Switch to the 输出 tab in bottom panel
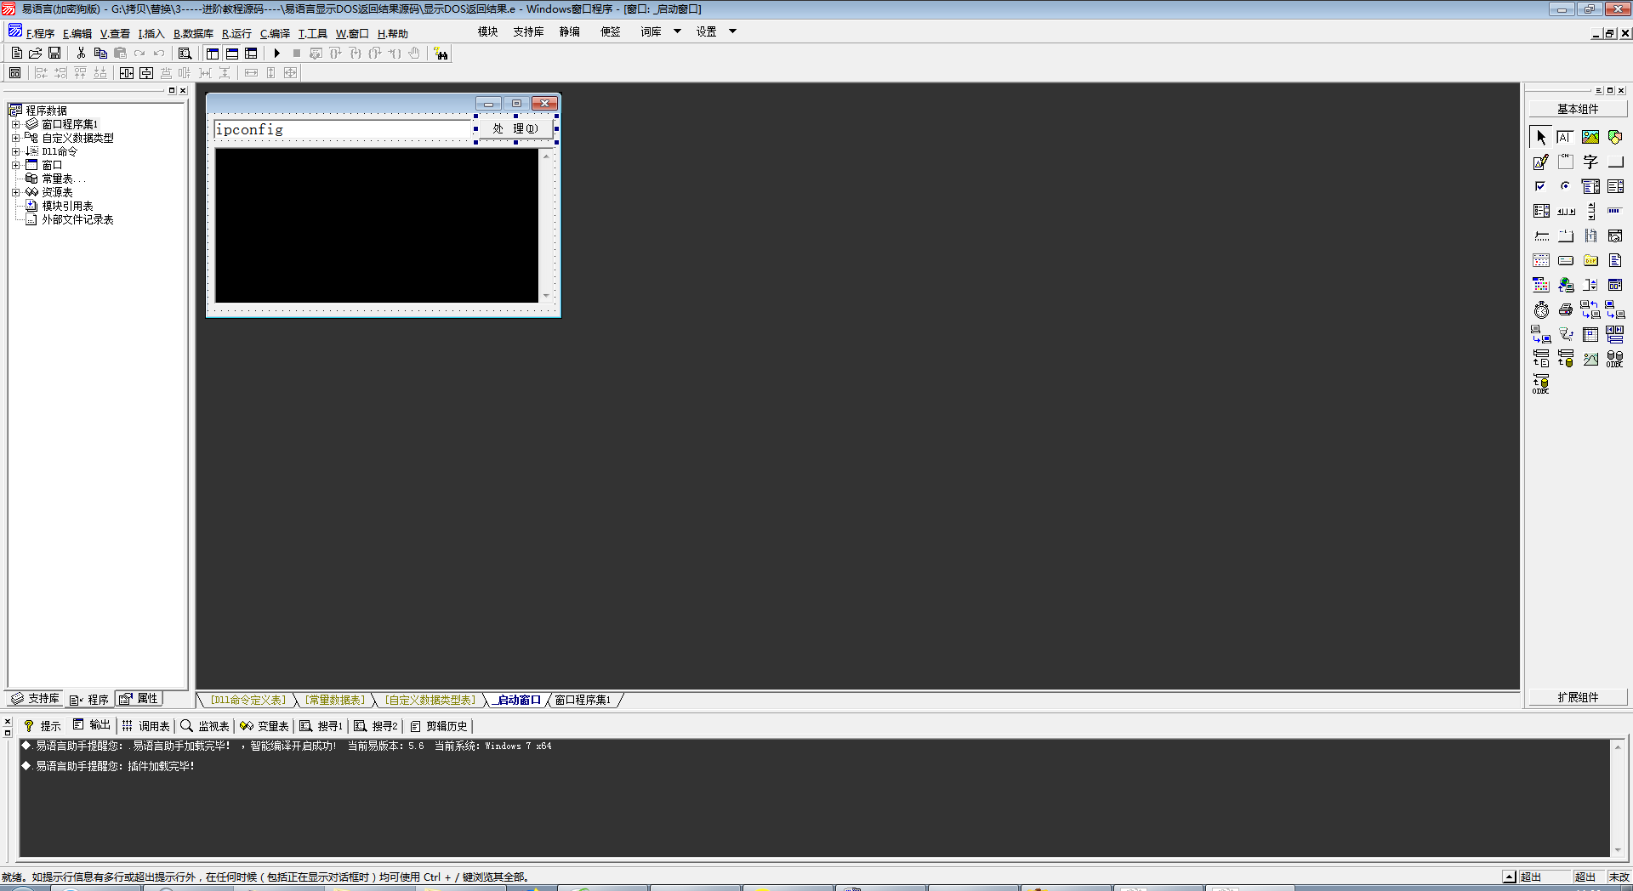Viewport: 1633px width, 891px height. (x=92, y=725)
